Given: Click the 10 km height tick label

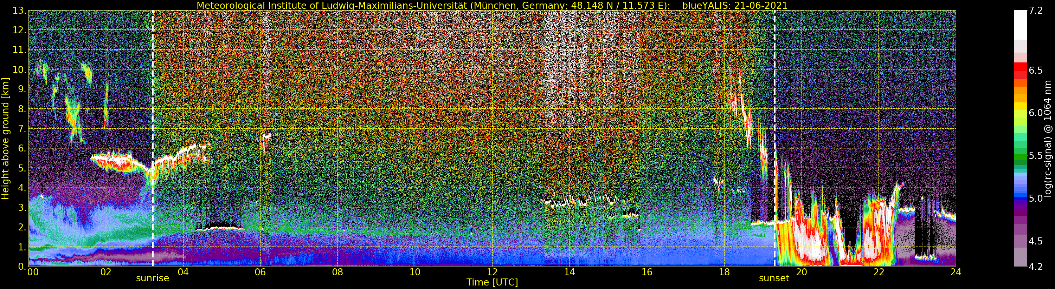Looking at the screenshot, I should [19, 70].
